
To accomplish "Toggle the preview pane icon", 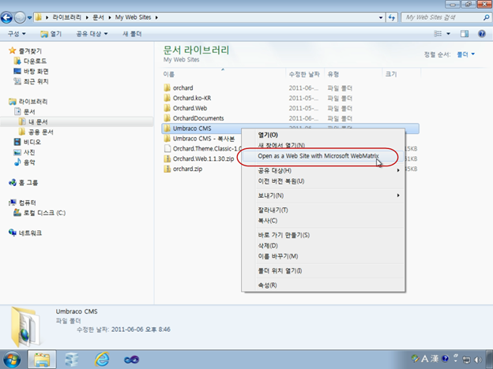I will point(465,34).
